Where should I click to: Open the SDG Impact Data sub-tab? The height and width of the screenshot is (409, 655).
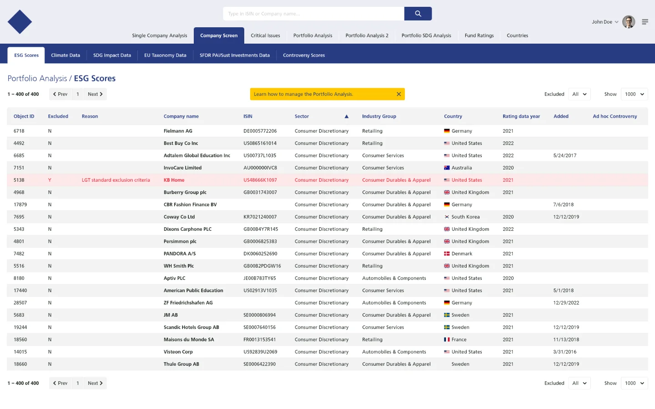click(112, 55)
